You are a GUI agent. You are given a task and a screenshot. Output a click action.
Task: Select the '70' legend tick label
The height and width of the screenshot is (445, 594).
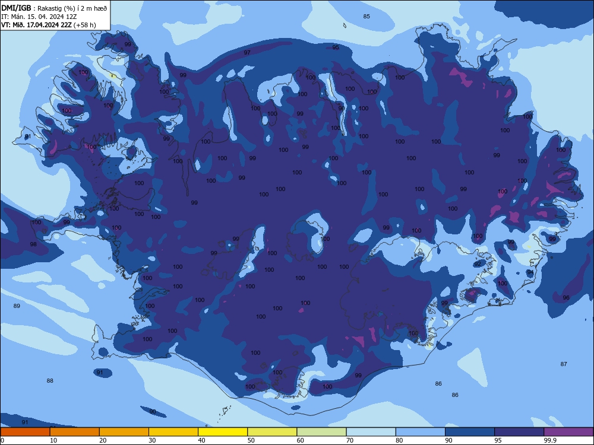pos(350,440)
